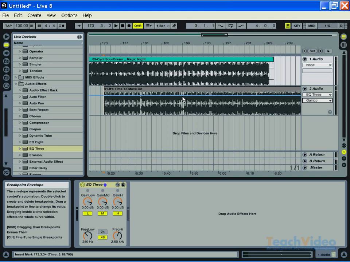This screenshot has width=350, height=262.
Task: Open the Edit menu
Action: (18, 15)
